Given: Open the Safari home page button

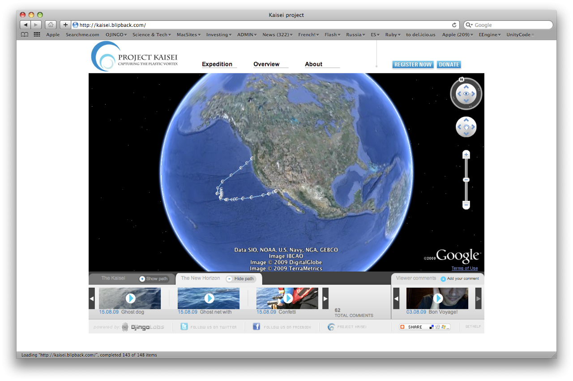Looking at the screenshot, I should [x=51, y=25].
